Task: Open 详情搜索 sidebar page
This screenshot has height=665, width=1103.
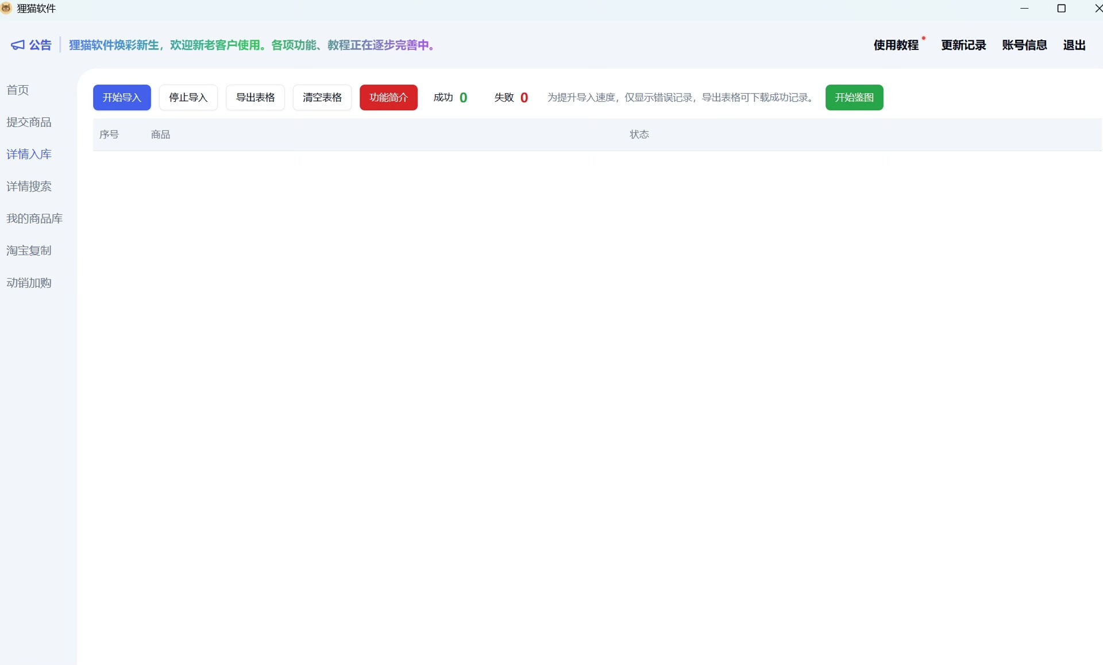Action: coord(29,186)
